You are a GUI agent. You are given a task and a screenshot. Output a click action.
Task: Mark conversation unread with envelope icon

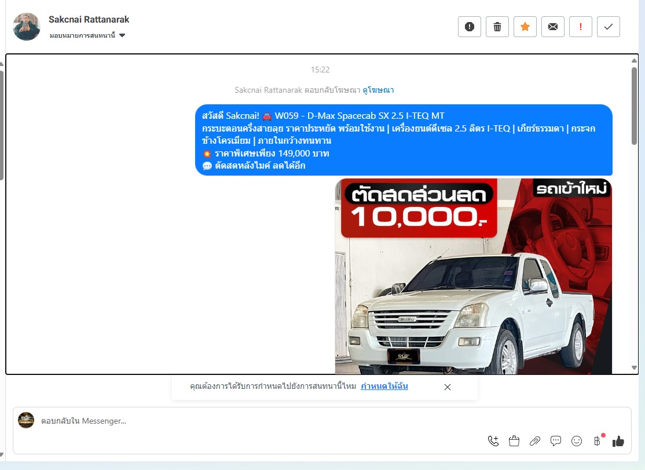click(x=553, y=27)
